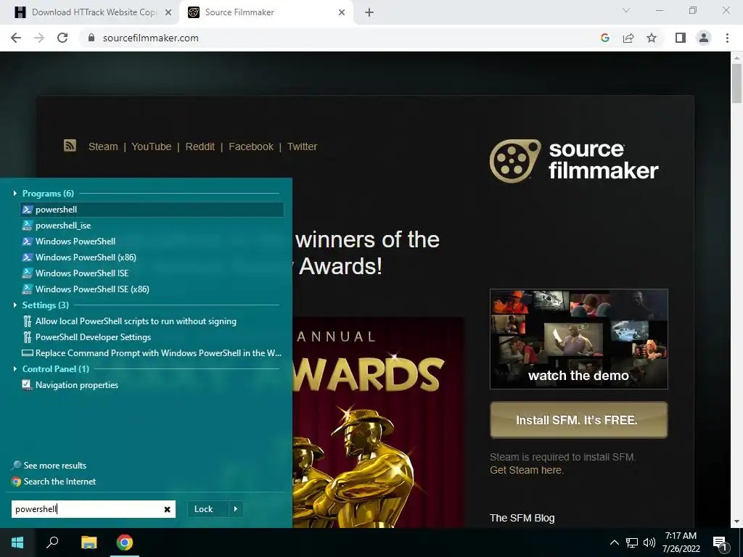Image resolution: width=743 pixels, height=557 pixels.
Task: Open the Facebook link
Action: [251, 147]
